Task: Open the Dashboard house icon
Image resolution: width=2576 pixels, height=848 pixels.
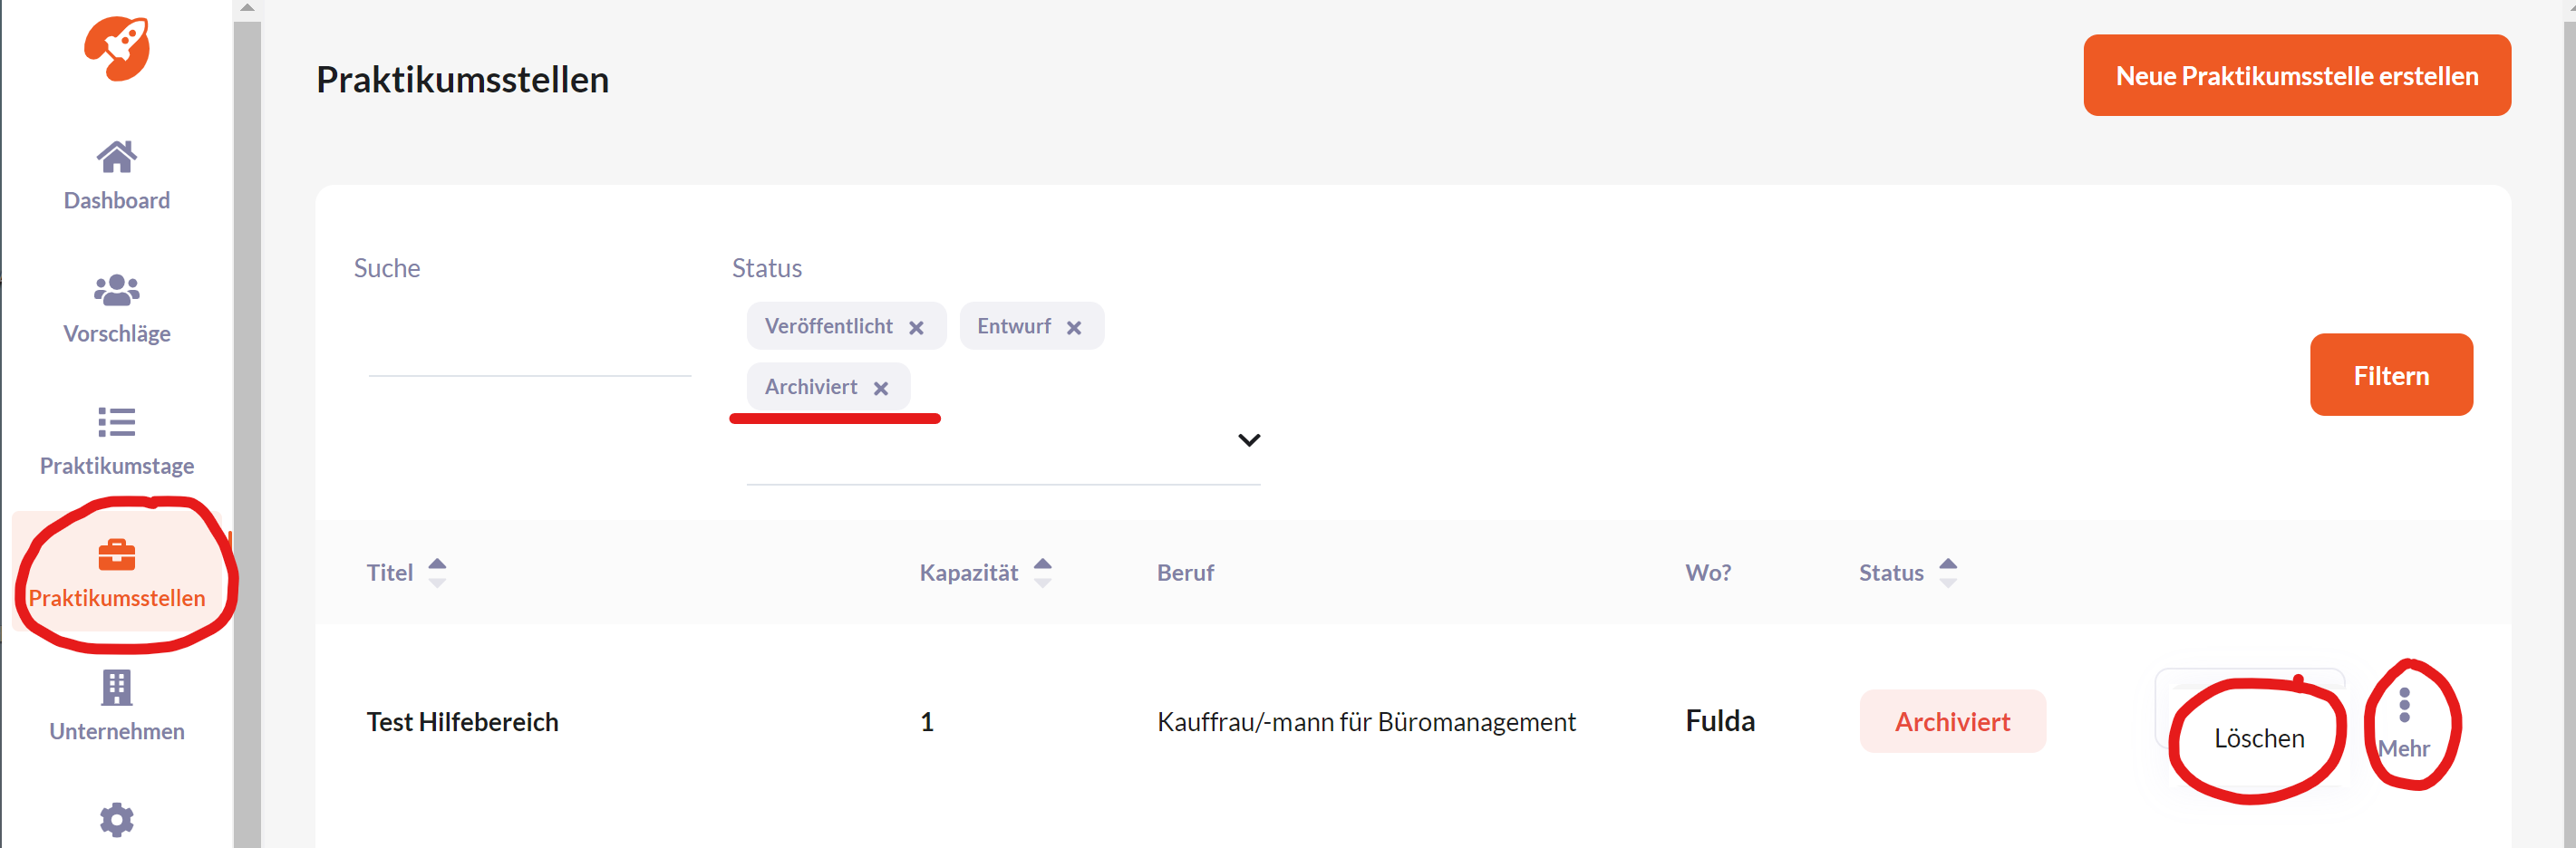Action: click(117, 156)
